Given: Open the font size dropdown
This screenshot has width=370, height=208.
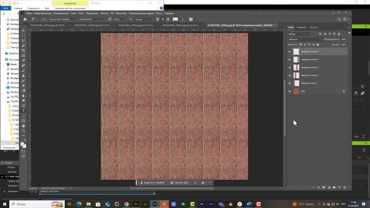Looking at the screenshot, I should [x=120, y=19].
